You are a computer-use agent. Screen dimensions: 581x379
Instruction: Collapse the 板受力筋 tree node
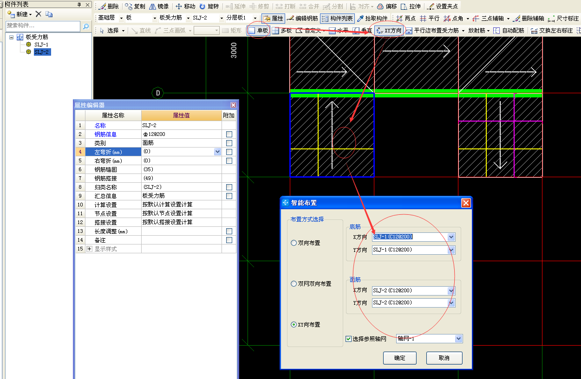12,37
